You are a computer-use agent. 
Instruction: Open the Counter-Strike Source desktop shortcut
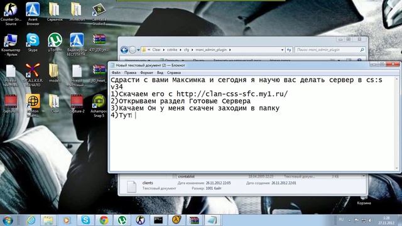coord(11,13)
